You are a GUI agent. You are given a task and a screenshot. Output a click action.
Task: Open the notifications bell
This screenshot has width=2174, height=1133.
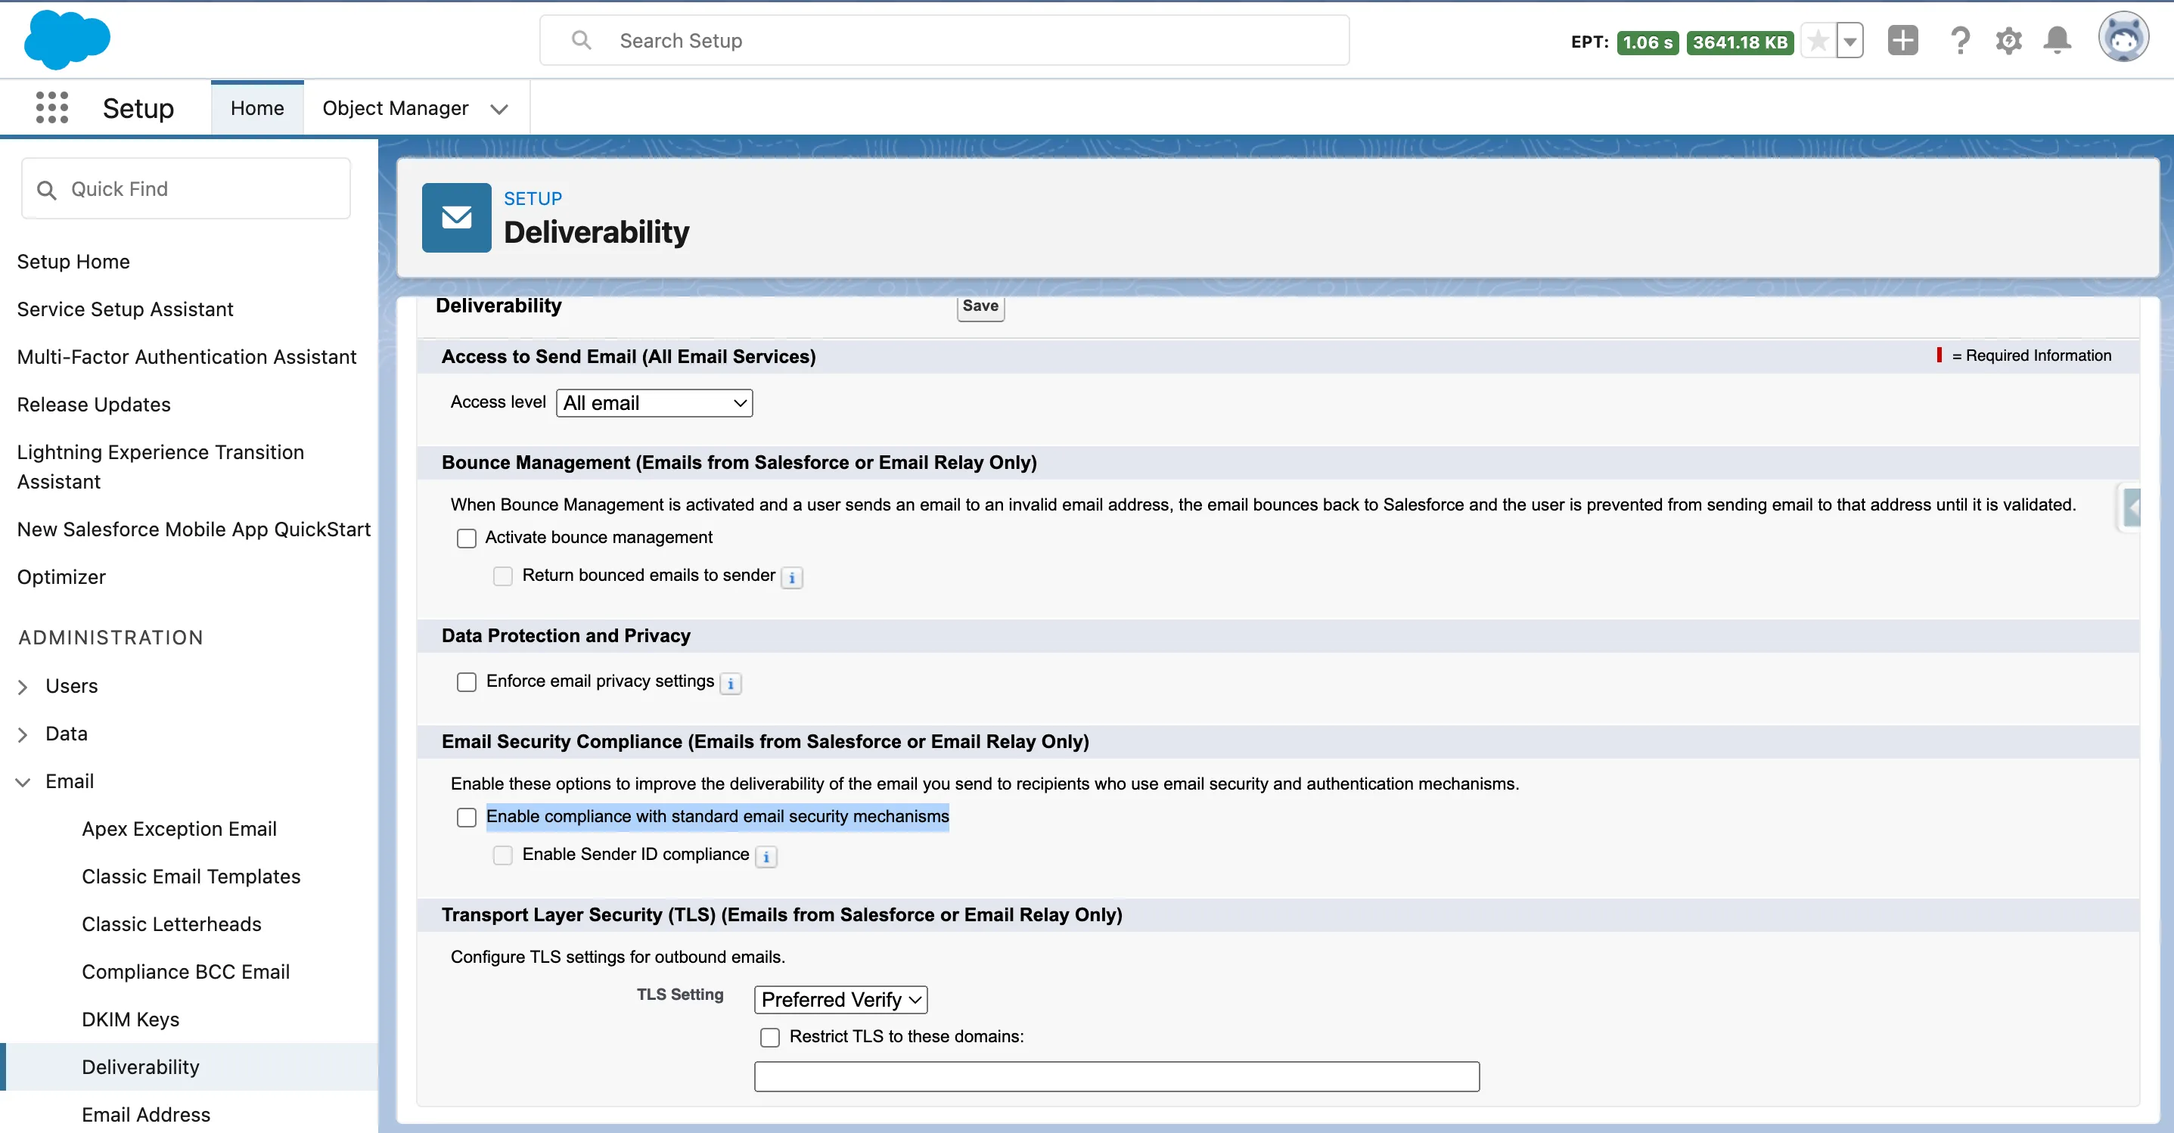(x=2057, y=41)
